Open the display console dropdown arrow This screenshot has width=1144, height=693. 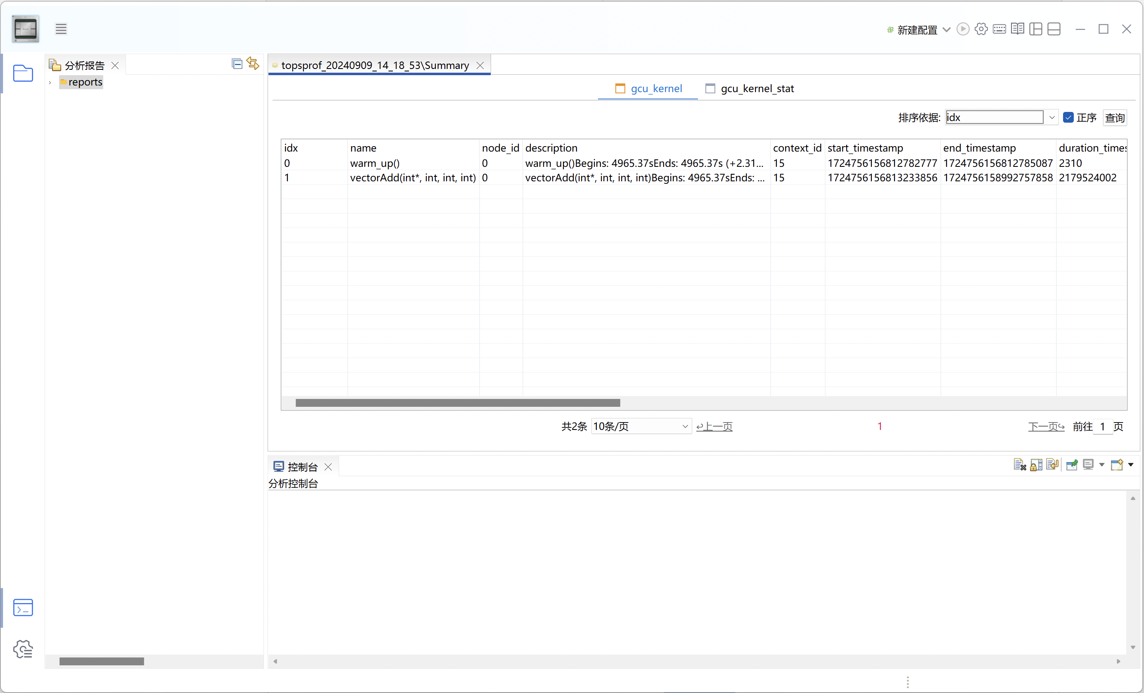(x=1102, y=465)
